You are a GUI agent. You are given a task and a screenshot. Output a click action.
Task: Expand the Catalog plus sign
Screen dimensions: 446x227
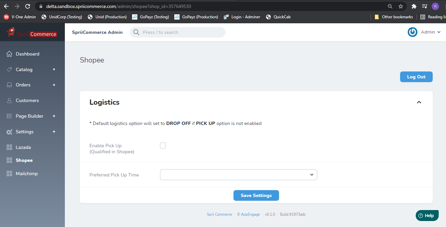[54, 69]
